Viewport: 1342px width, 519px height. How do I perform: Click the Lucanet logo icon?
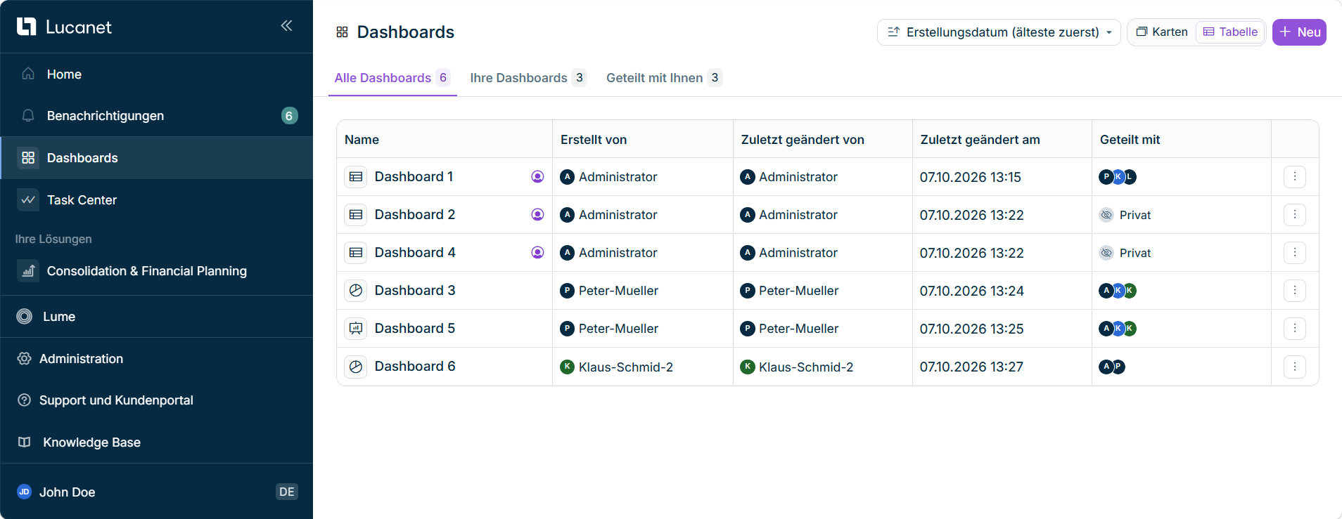pyautogui.click(x=26, y=27)
